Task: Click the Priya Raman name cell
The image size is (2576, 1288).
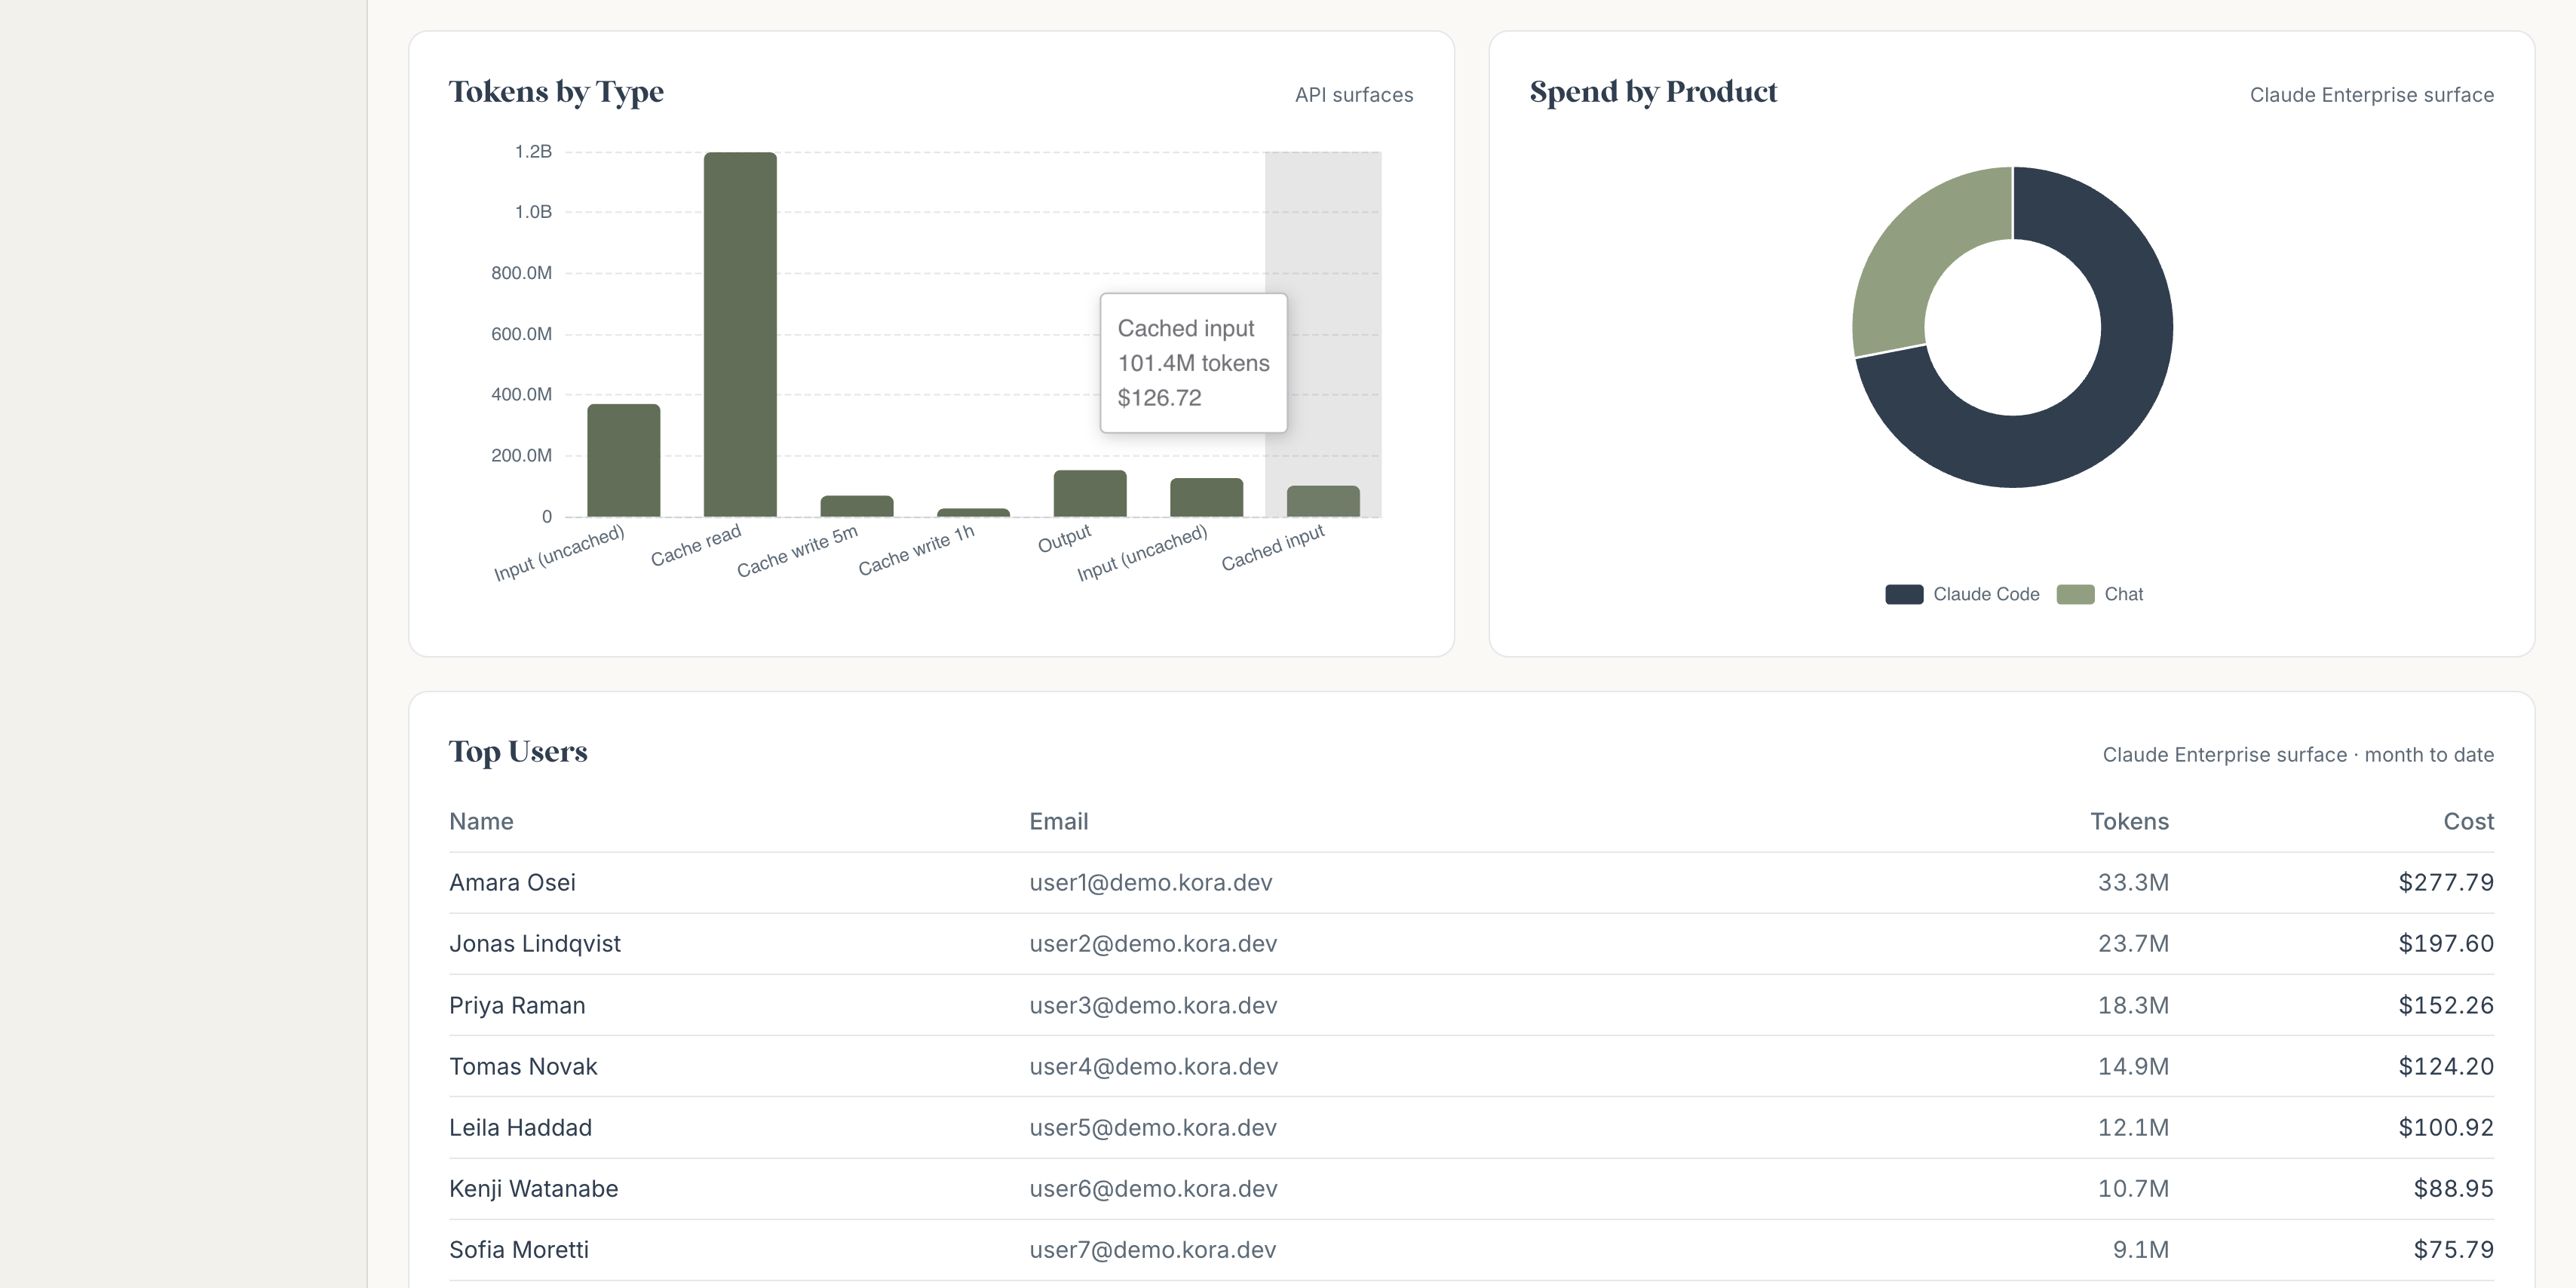Action: [517, 1005]
